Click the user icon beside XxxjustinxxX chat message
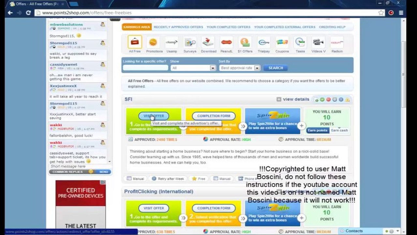Viewport: 417px width, 235px height. [103, 86]
